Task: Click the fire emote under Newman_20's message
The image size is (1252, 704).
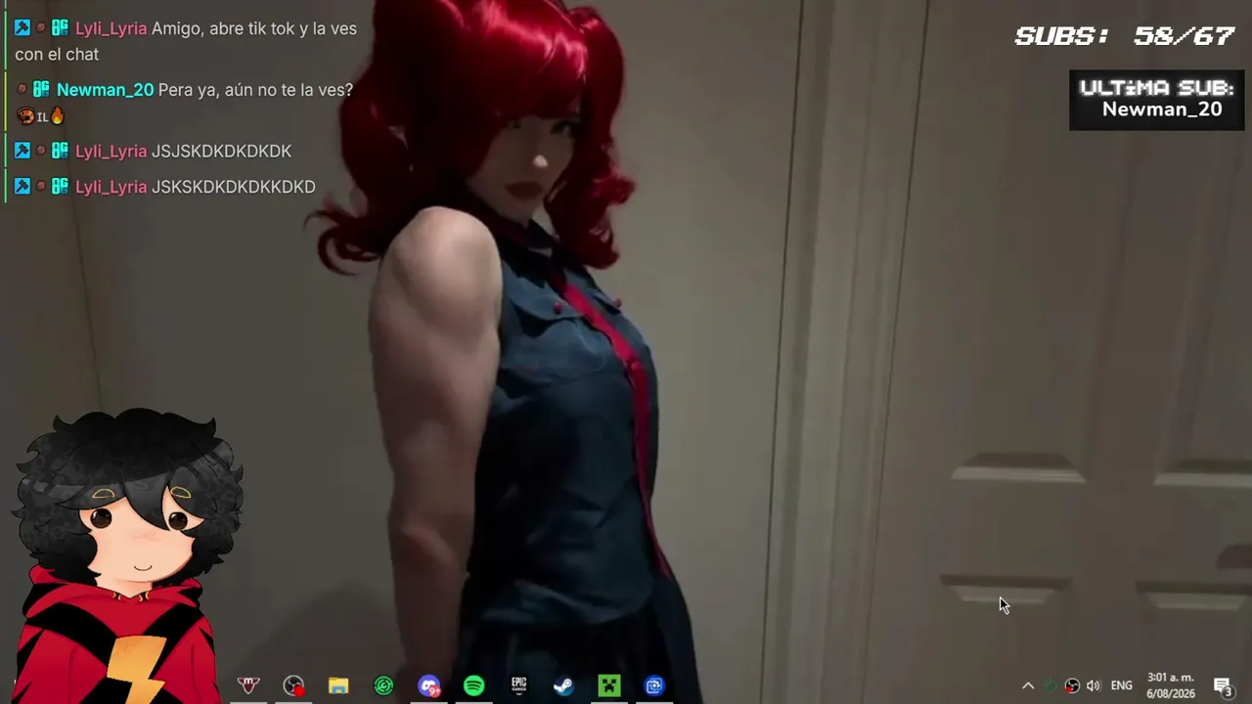Action: click(57, 116)
